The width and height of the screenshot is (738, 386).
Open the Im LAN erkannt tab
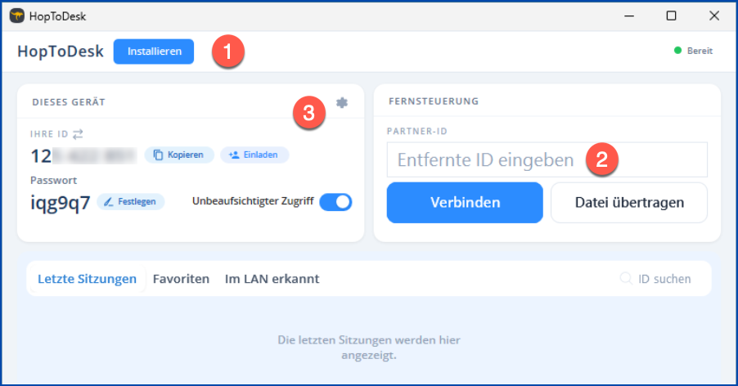click(x=272, y=279)
